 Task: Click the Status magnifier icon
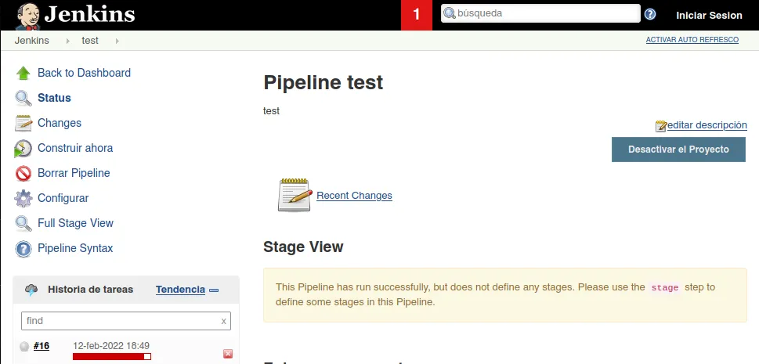point(23,99)
